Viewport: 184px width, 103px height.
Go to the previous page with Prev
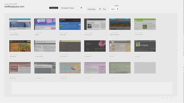(x=103, y=9)
